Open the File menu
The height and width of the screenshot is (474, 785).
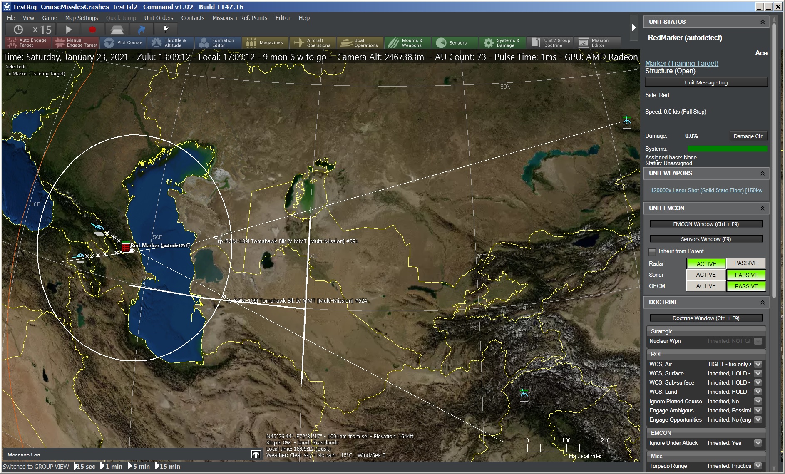click(x=11, y=18)
